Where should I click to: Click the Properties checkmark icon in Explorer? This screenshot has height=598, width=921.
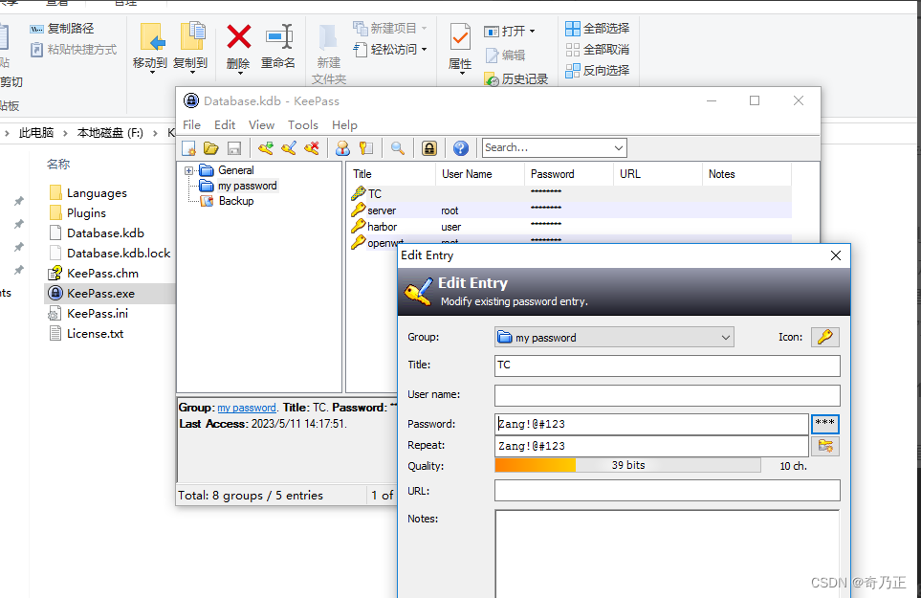tap(460, 37)
